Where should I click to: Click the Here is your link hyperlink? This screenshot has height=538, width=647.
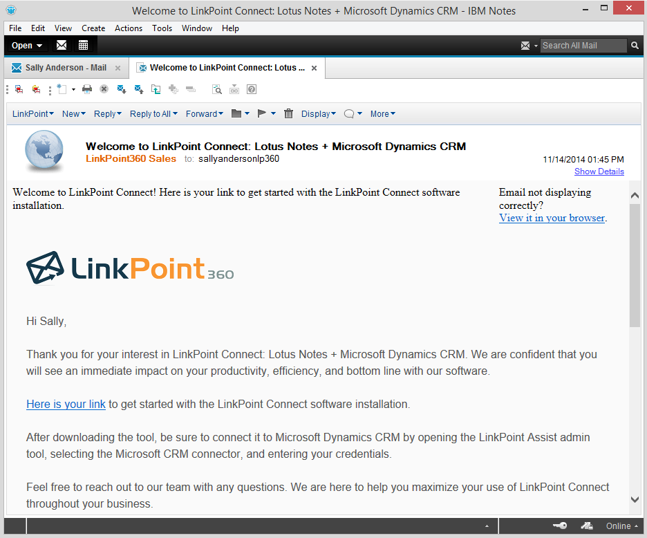pos(66,405)
